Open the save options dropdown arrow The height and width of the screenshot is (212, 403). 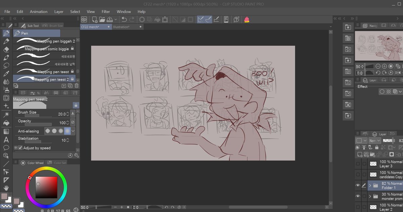click(x=116, y=19)
